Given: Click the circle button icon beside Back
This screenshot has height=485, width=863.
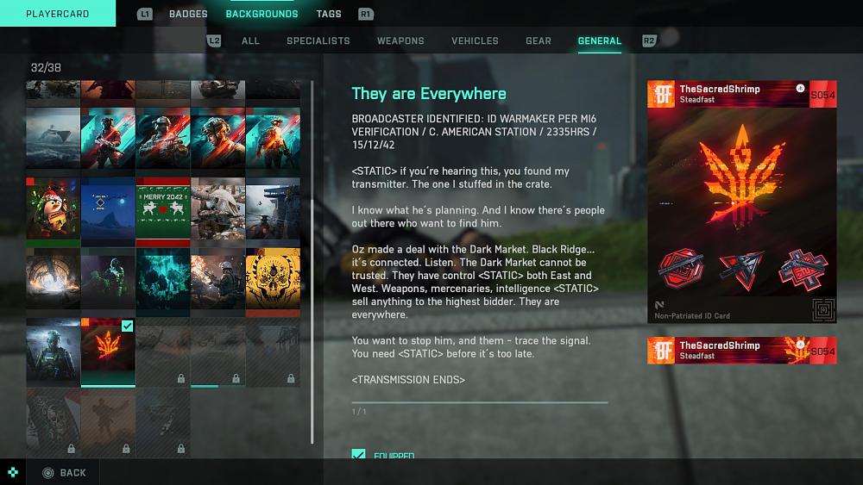Looking at the screenshot, I should [47, 472].
